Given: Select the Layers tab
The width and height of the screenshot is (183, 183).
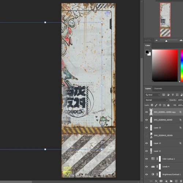Looking at the screenshot, I should (x=148, y=89).
